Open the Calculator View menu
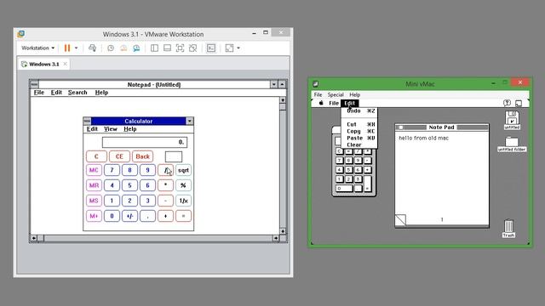Image resolution: width=545 pixels, height=306 pixels. point(111,128)
